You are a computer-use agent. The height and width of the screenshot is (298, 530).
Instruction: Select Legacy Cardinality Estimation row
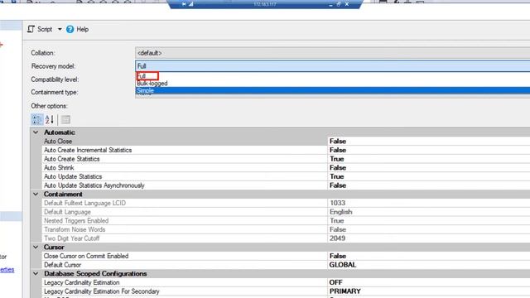(x=185, y=282)
